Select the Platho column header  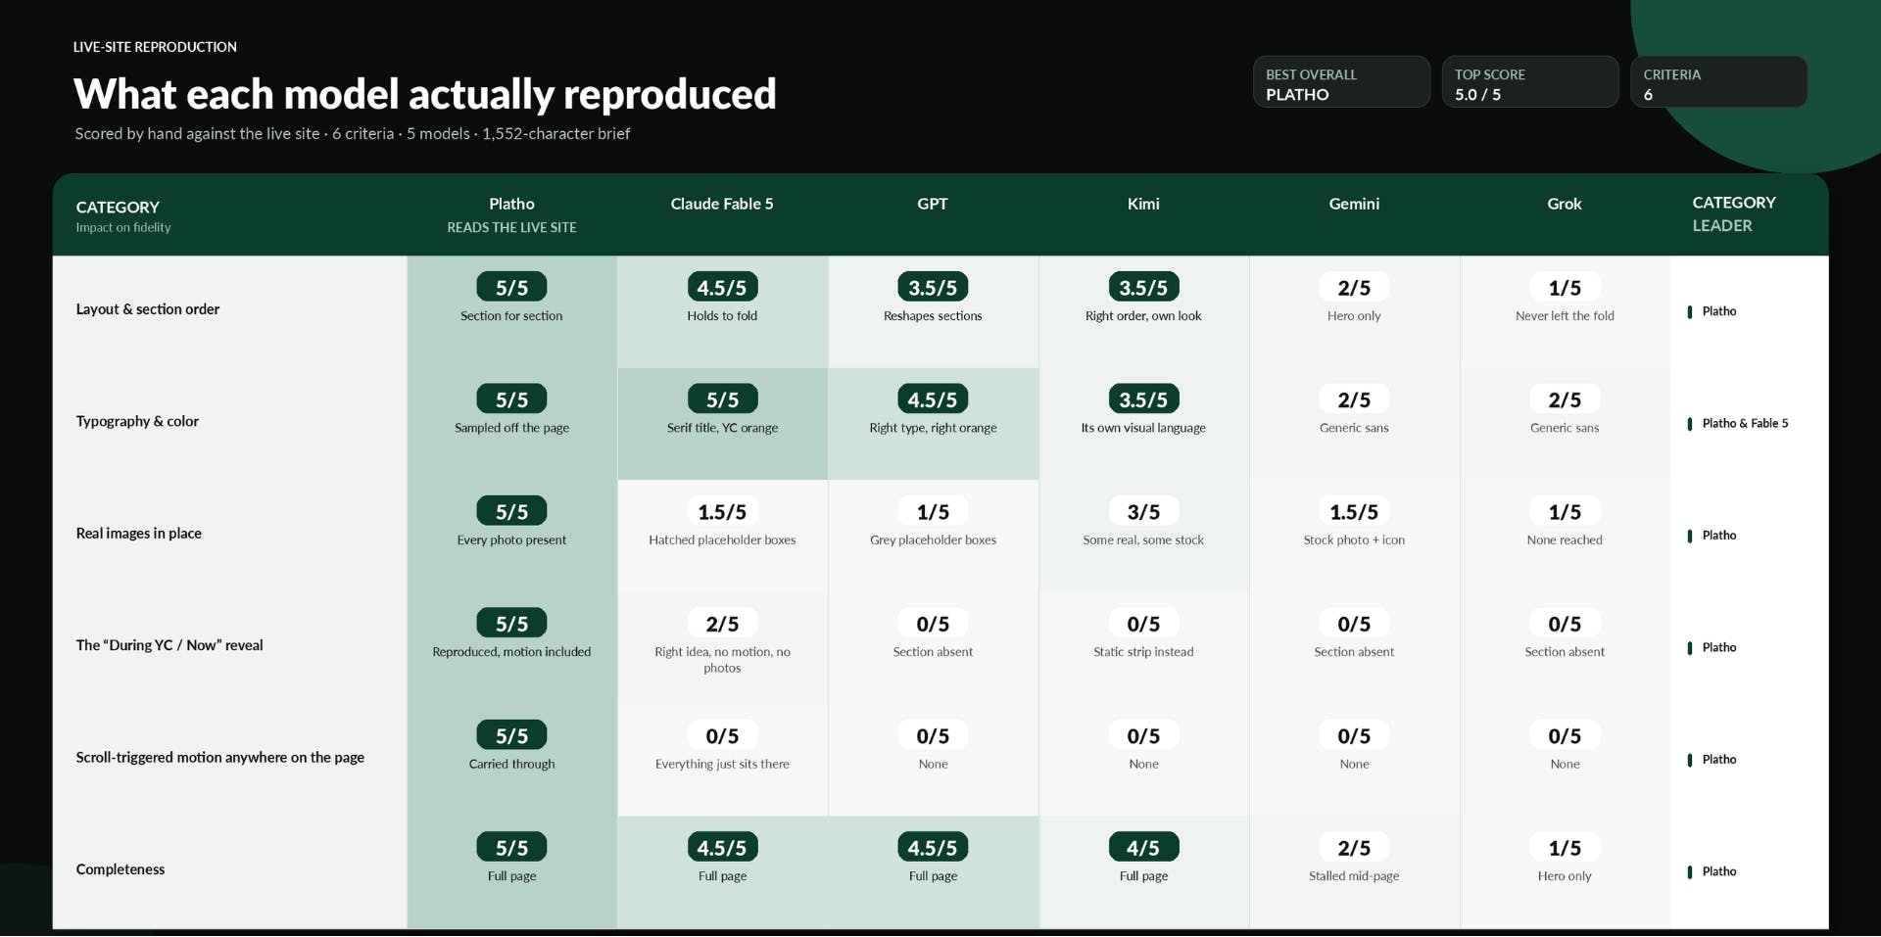[x=511, y=214]
